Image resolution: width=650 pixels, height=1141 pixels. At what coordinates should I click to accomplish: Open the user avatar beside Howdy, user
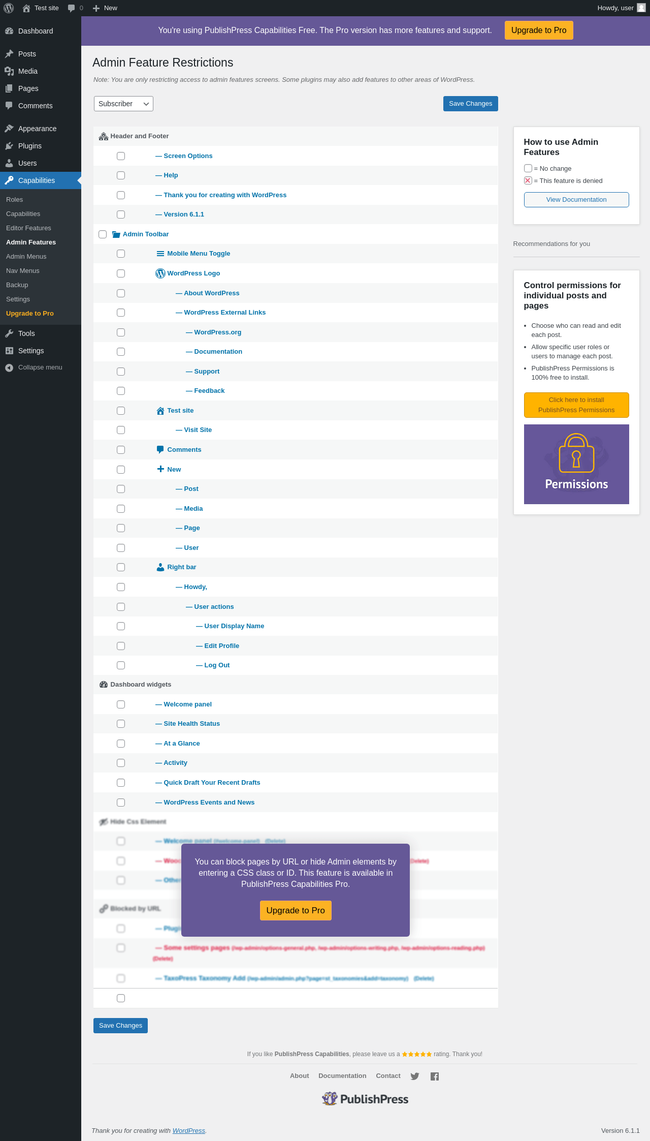tap(641, 8)
